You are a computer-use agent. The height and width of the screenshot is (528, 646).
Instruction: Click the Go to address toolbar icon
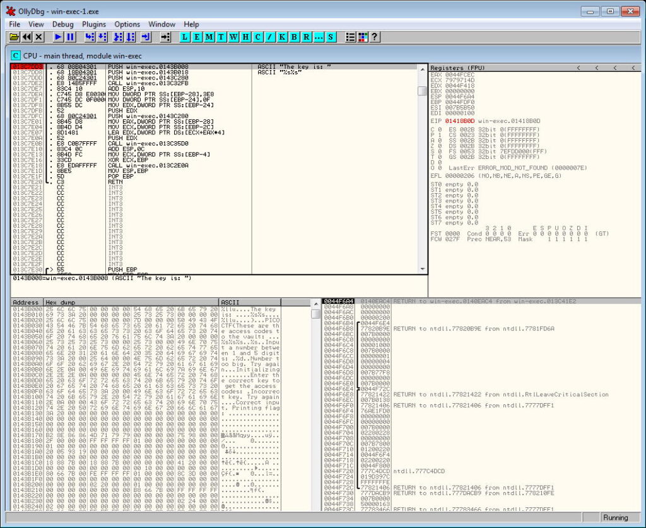click(x=165, y=37)
